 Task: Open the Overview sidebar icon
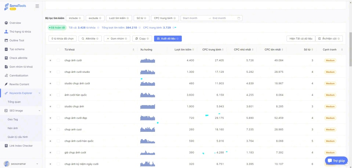6,23
